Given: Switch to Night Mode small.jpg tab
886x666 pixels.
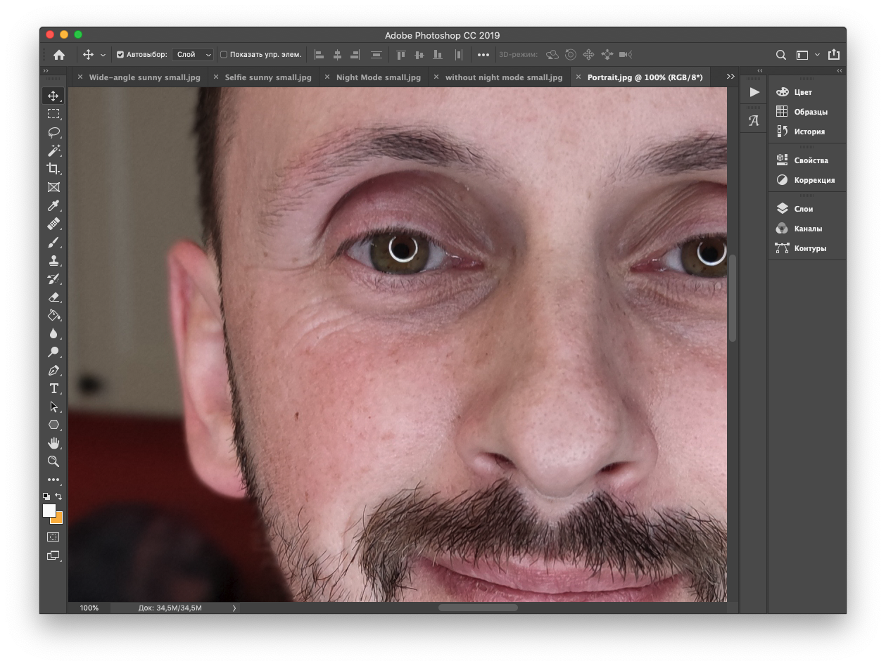Looking at the screenshot, I should (x=378, y=77).
